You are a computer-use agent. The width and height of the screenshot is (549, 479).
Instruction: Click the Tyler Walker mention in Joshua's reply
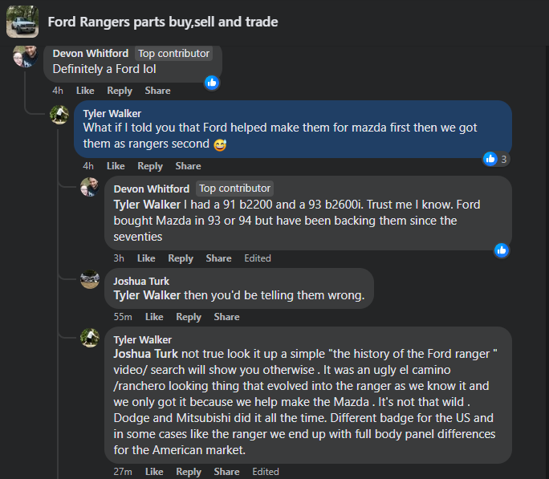pyautogui.click(x=148, y=295)
